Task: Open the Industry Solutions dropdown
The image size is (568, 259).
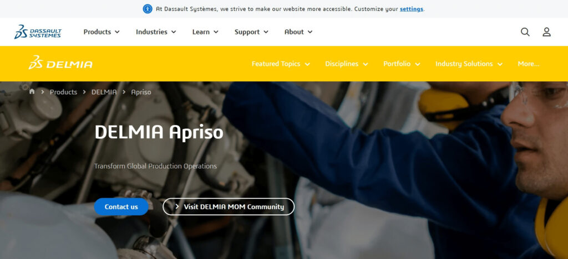Action: tap(469, 64)
